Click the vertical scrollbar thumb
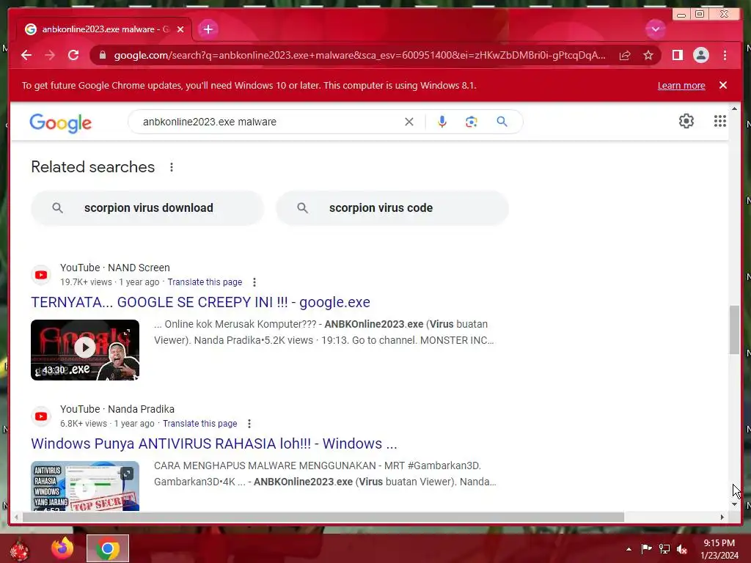 734,330
